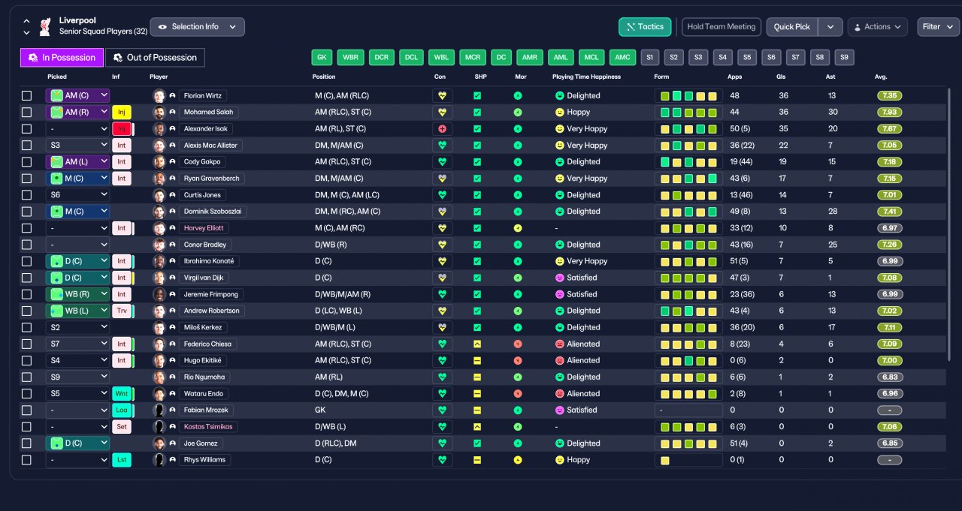Click Alexander Isak's red injury condition icon
The image size is (962, 511).
pos(442,129)
